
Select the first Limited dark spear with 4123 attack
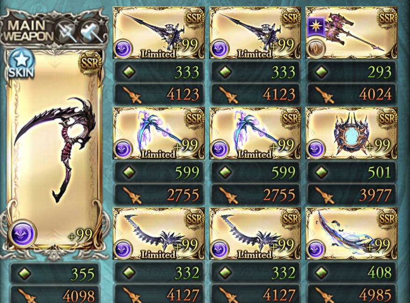159,33
